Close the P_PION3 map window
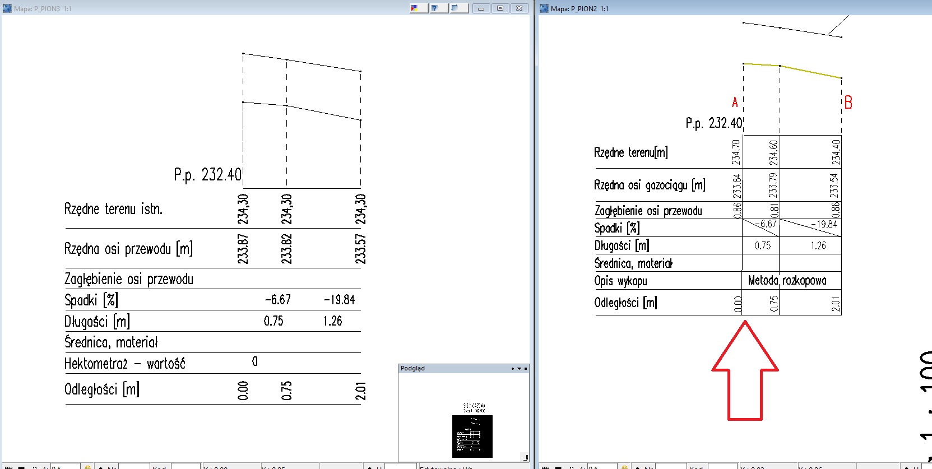Viewport: 932px width, 469px height. 519,8
